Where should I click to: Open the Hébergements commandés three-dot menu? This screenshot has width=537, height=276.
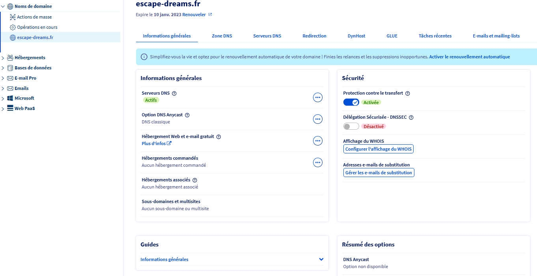click(318, 162)
